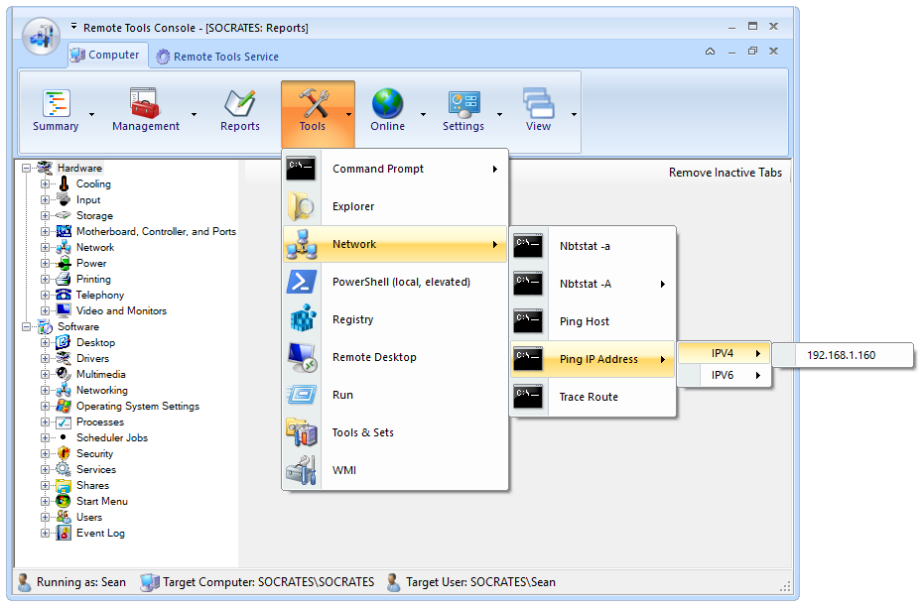Open the Summary ribbon icon

tap(57, 103)
